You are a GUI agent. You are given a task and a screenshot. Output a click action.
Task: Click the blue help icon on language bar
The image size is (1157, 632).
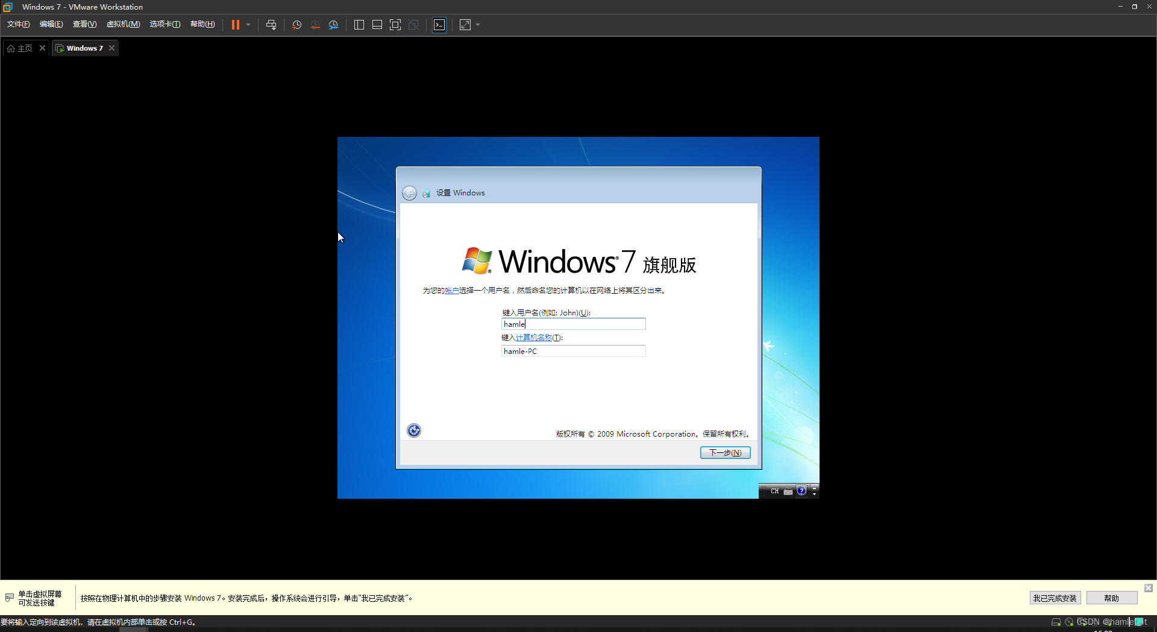[801, 491]
